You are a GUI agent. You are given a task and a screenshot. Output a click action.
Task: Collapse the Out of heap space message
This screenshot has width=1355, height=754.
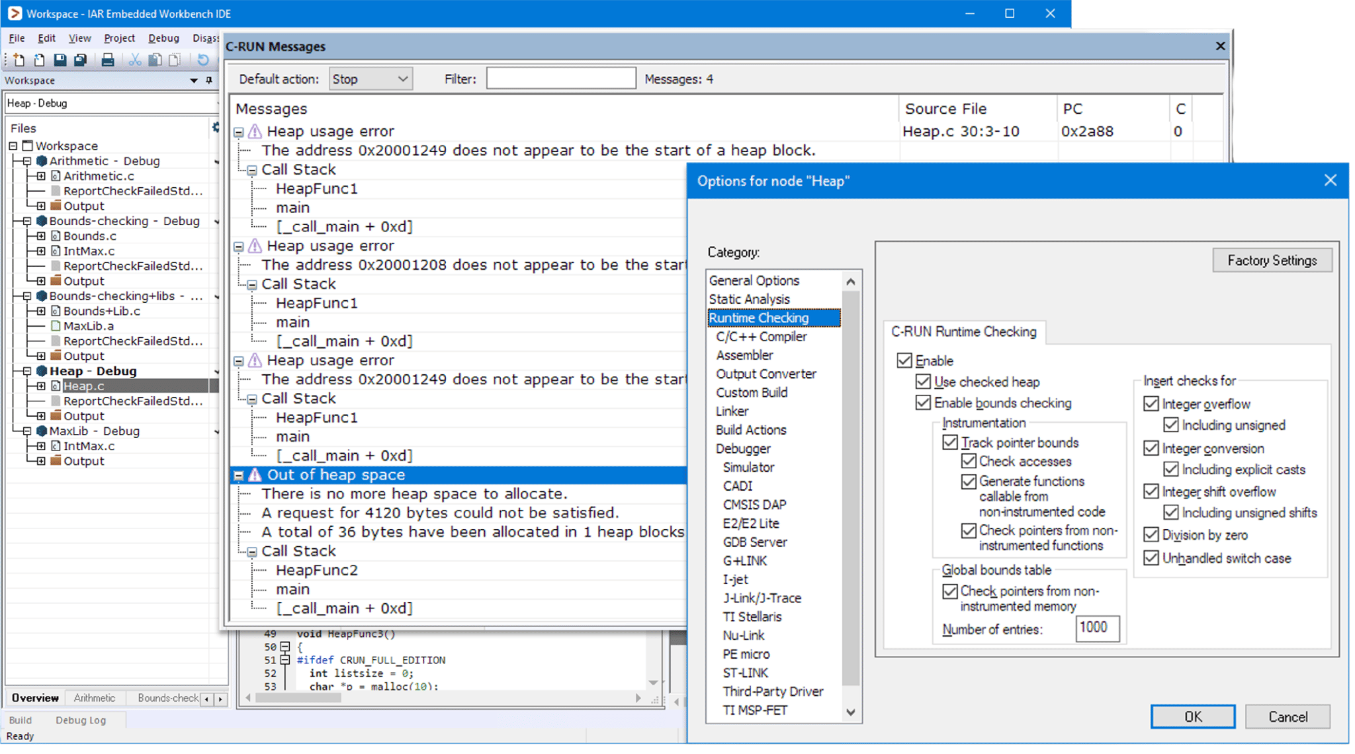point(239,475)
